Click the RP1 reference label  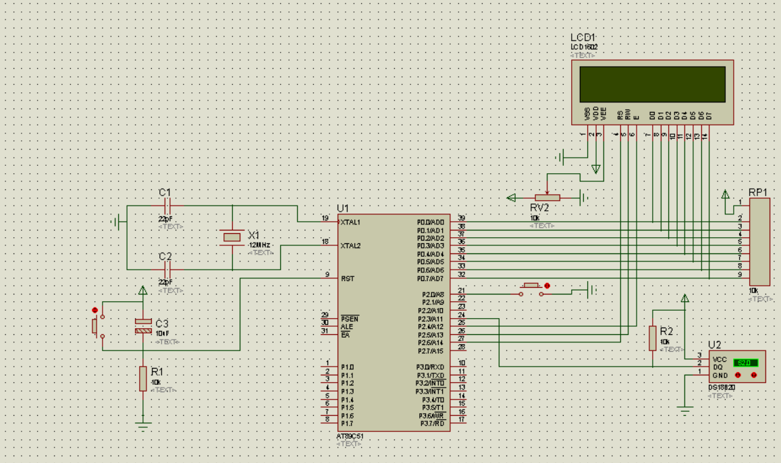[757, 193]
